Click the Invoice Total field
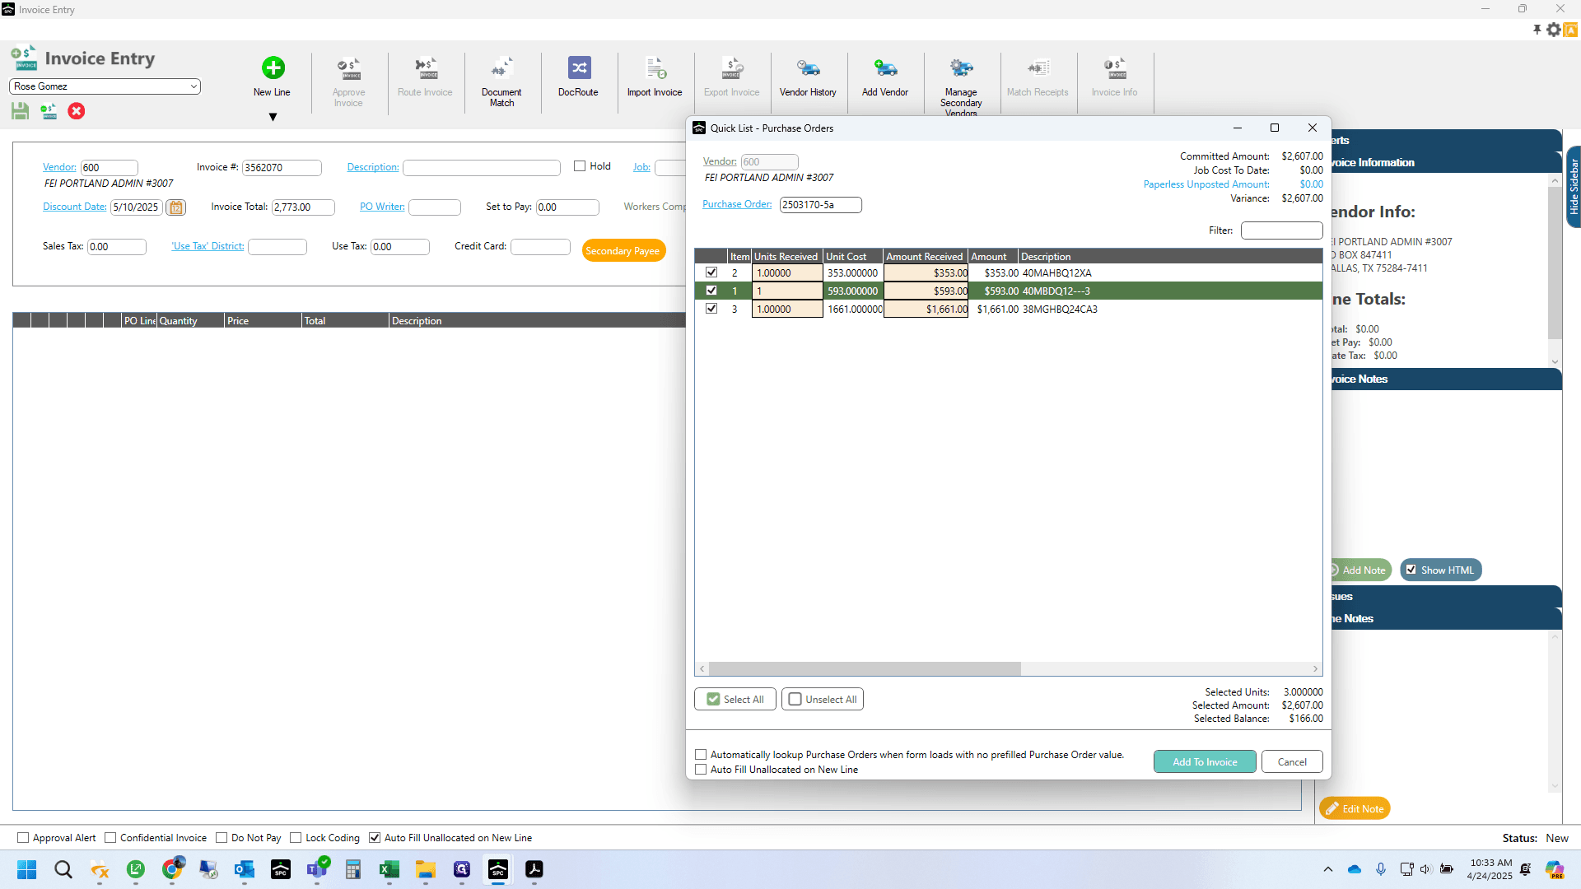Image resolution: width=1581 pixels, height=889 pixels. tap(303, 207)
